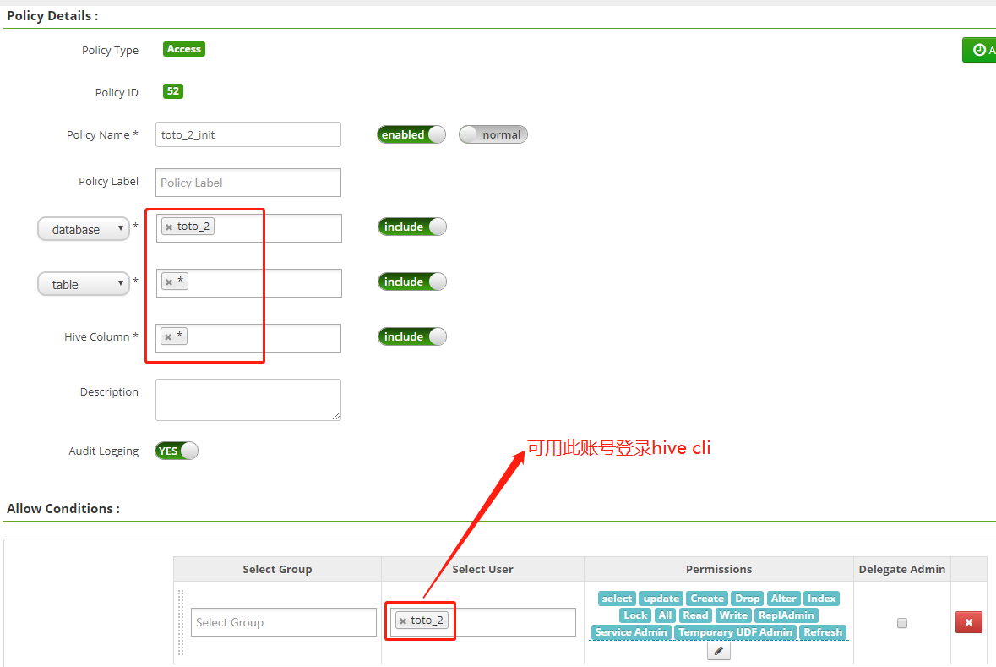Click the Create permission tag
This screenshot has height=667, width=996.
[x=707, y=599]
